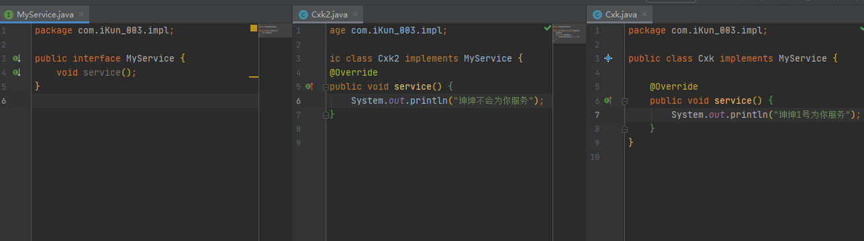The height and width of the screenshot is (241, 864).
Task: Click line number 6 in MyService.java gutter
Action: click(4, 100)
